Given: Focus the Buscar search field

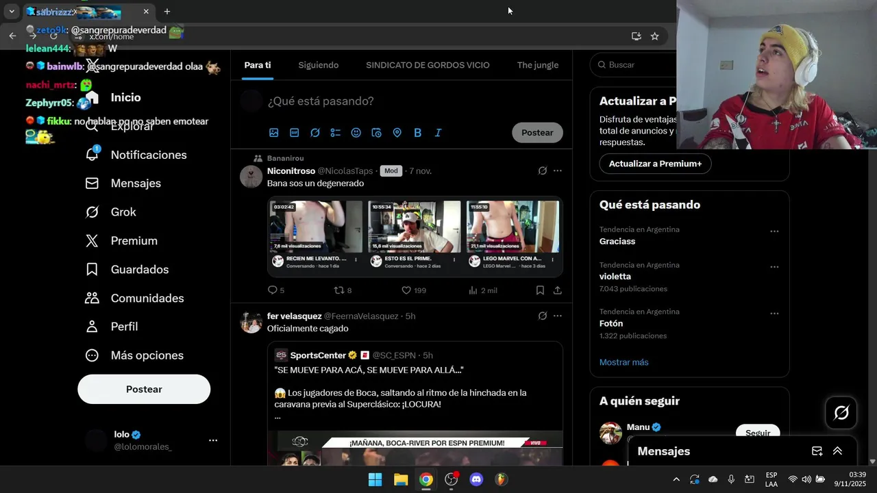Looking at the screenshot, I should point(634,64).
